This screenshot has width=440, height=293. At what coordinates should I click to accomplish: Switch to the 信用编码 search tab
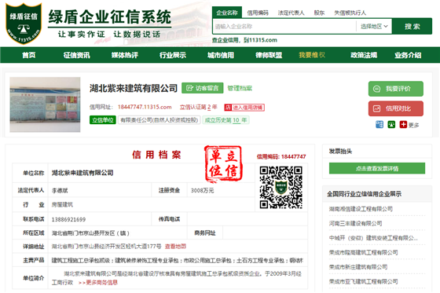258,13
